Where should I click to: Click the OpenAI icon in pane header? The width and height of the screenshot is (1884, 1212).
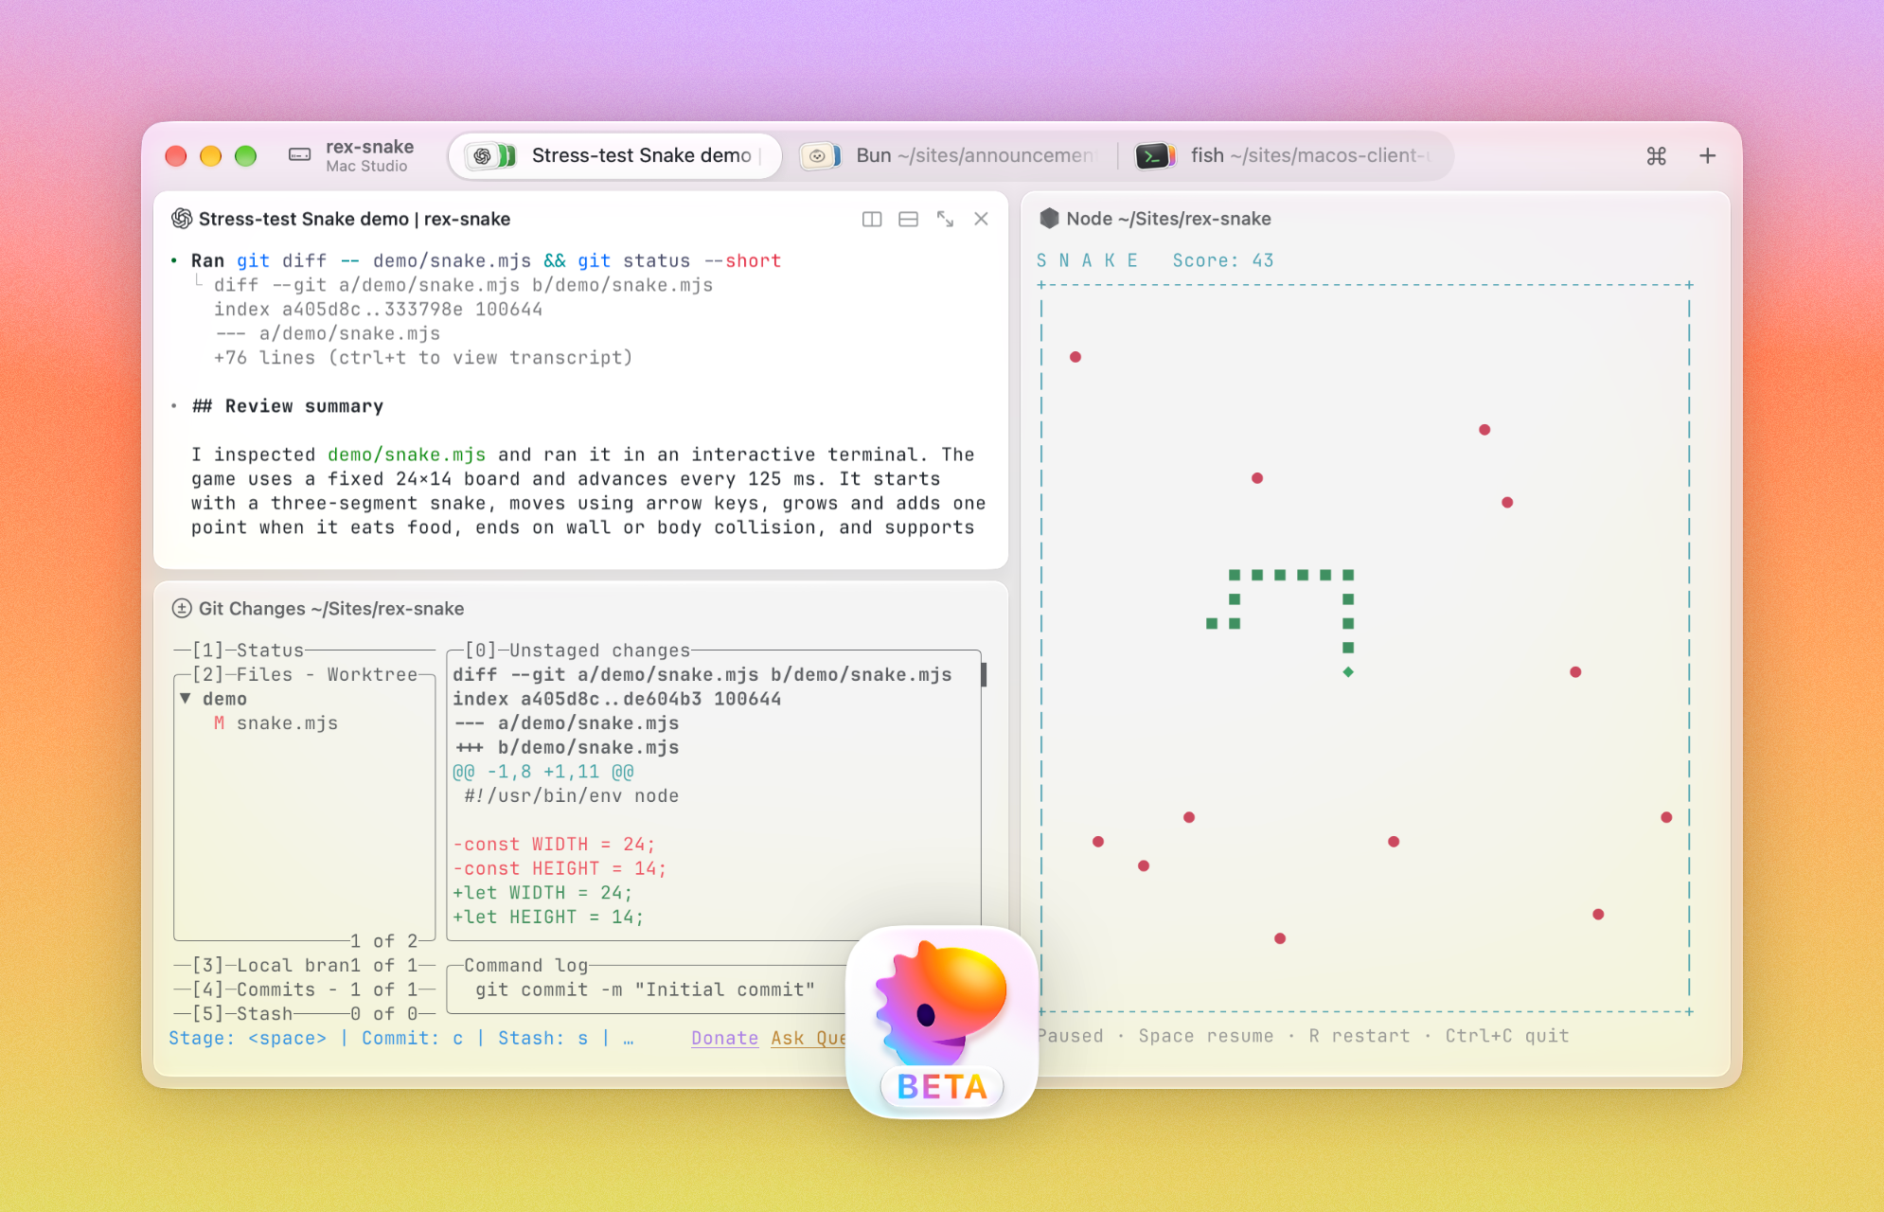coord(182,219)
